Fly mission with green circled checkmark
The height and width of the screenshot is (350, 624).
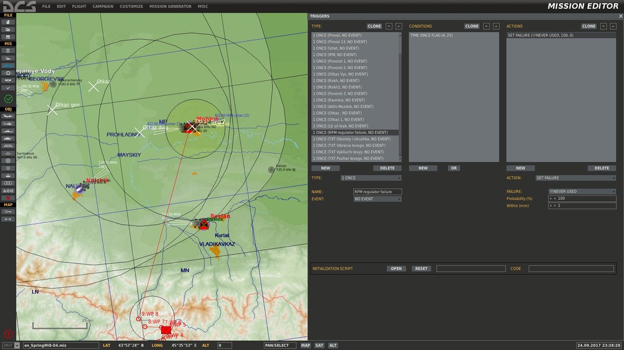8,98
